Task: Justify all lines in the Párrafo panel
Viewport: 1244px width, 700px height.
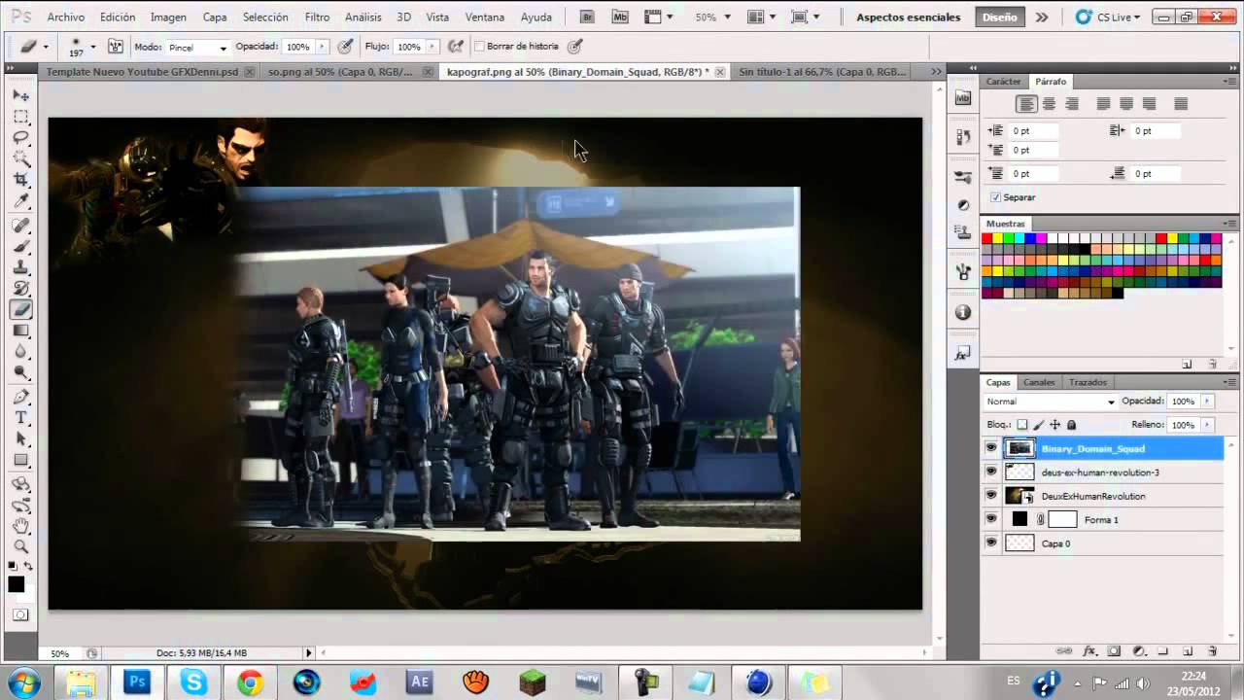Action: point(1181,104)
